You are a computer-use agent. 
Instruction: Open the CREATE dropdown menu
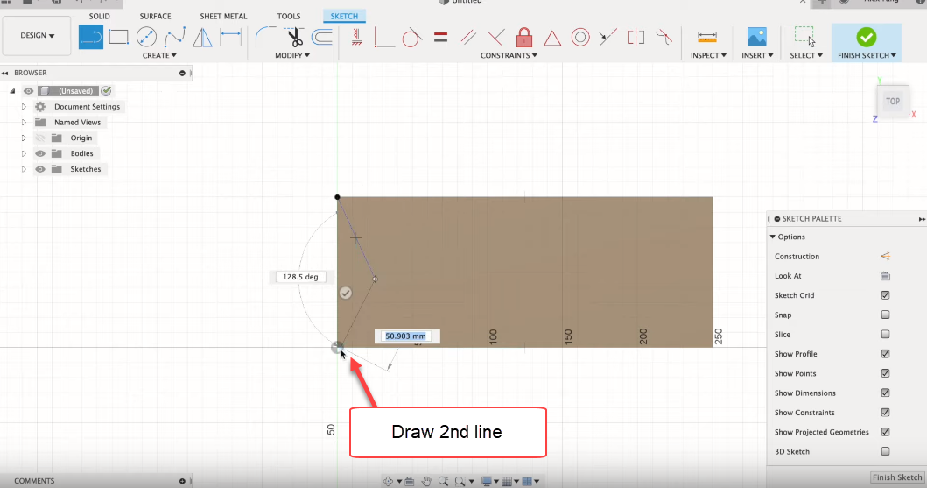coord(159,55)
